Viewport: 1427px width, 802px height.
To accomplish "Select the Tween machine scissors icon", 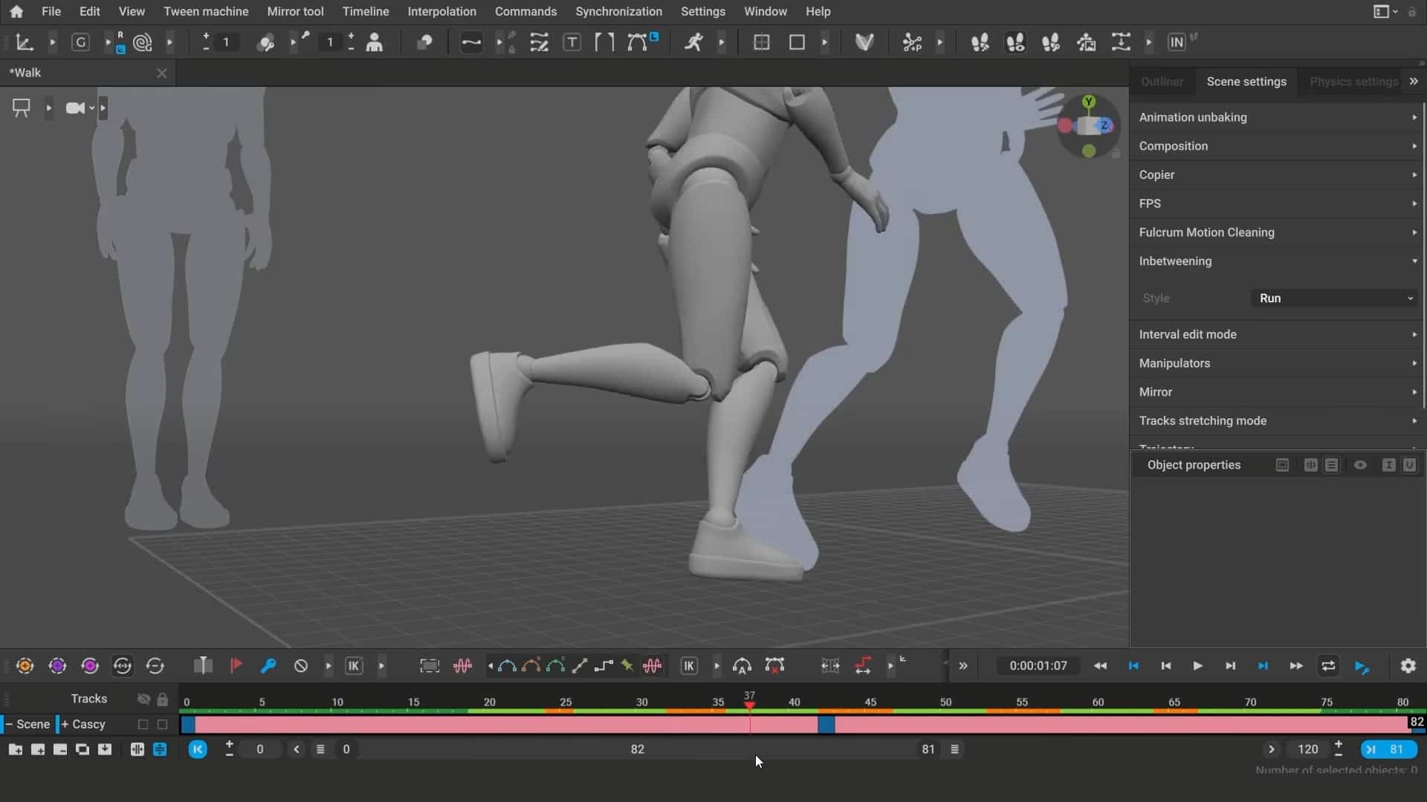I will (x=913, y=42).
